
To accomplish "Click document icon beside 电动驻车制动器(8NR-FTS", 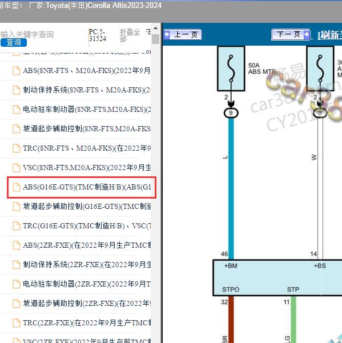I will coord(17,110).
